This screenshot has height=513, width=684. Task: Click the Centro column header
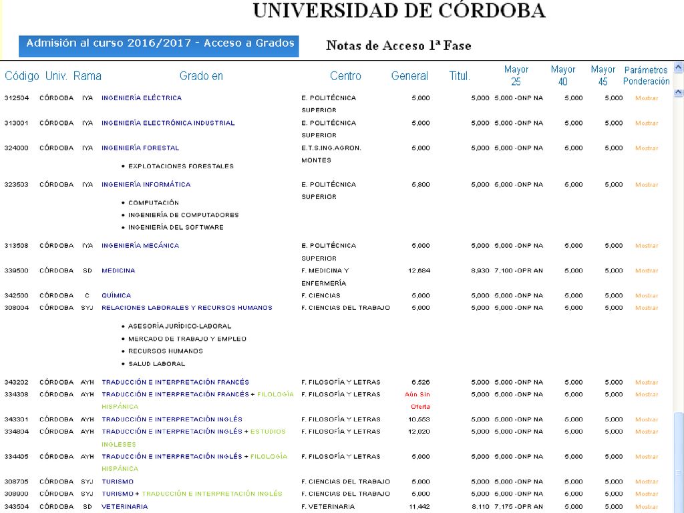[345, 76]
